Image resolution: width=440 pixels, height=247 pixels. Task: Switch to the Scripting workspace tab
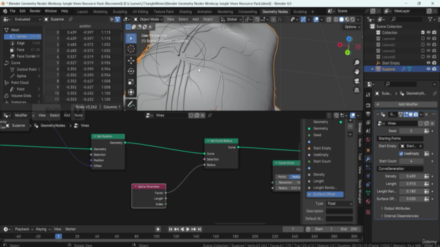[300, 12]
